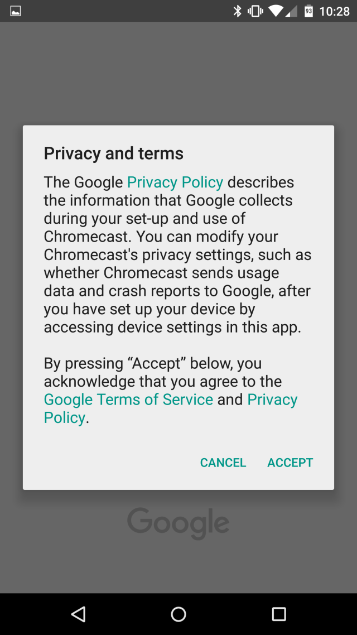The image size is (357, 635).
Task: Tap the paragraph describing Chromecast's privacy settings
Action: [x=177, y=254]
